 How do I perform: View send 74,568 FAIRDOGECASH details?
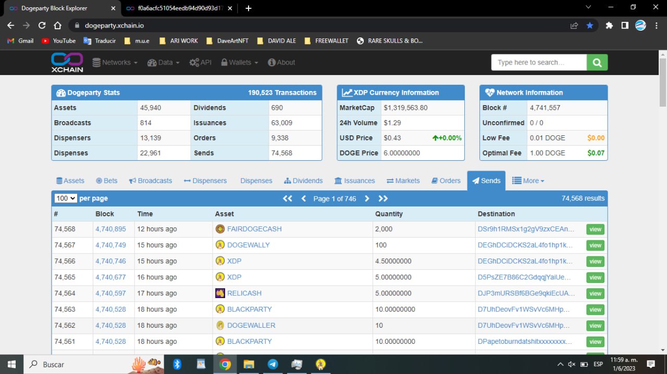(x=595, y=229)
